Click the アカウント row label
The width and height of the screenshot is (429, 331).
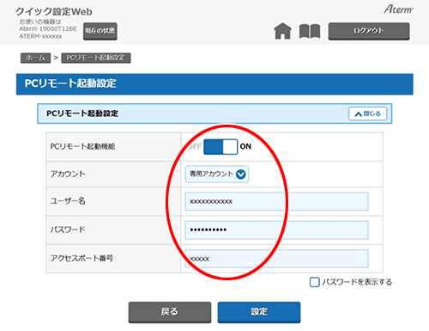68,174
